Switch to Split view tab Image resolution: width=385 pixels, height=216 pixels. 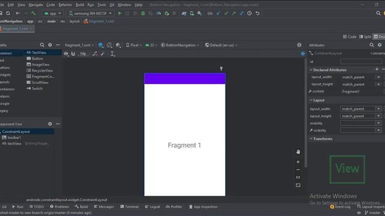[x=365, y=37]
